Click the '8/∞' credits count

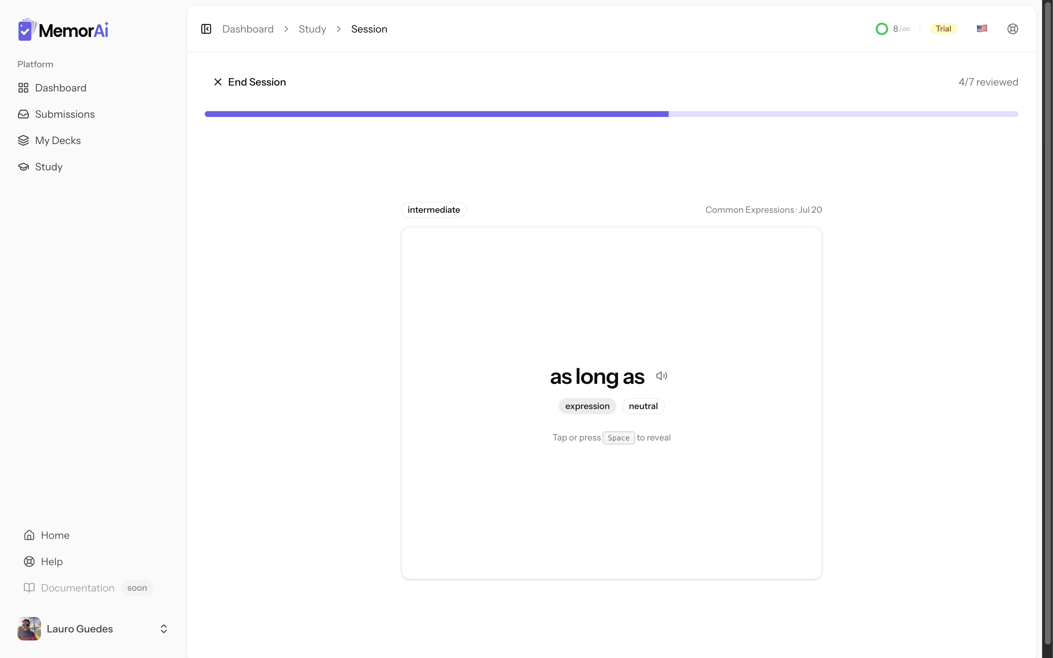click(901, 29)
